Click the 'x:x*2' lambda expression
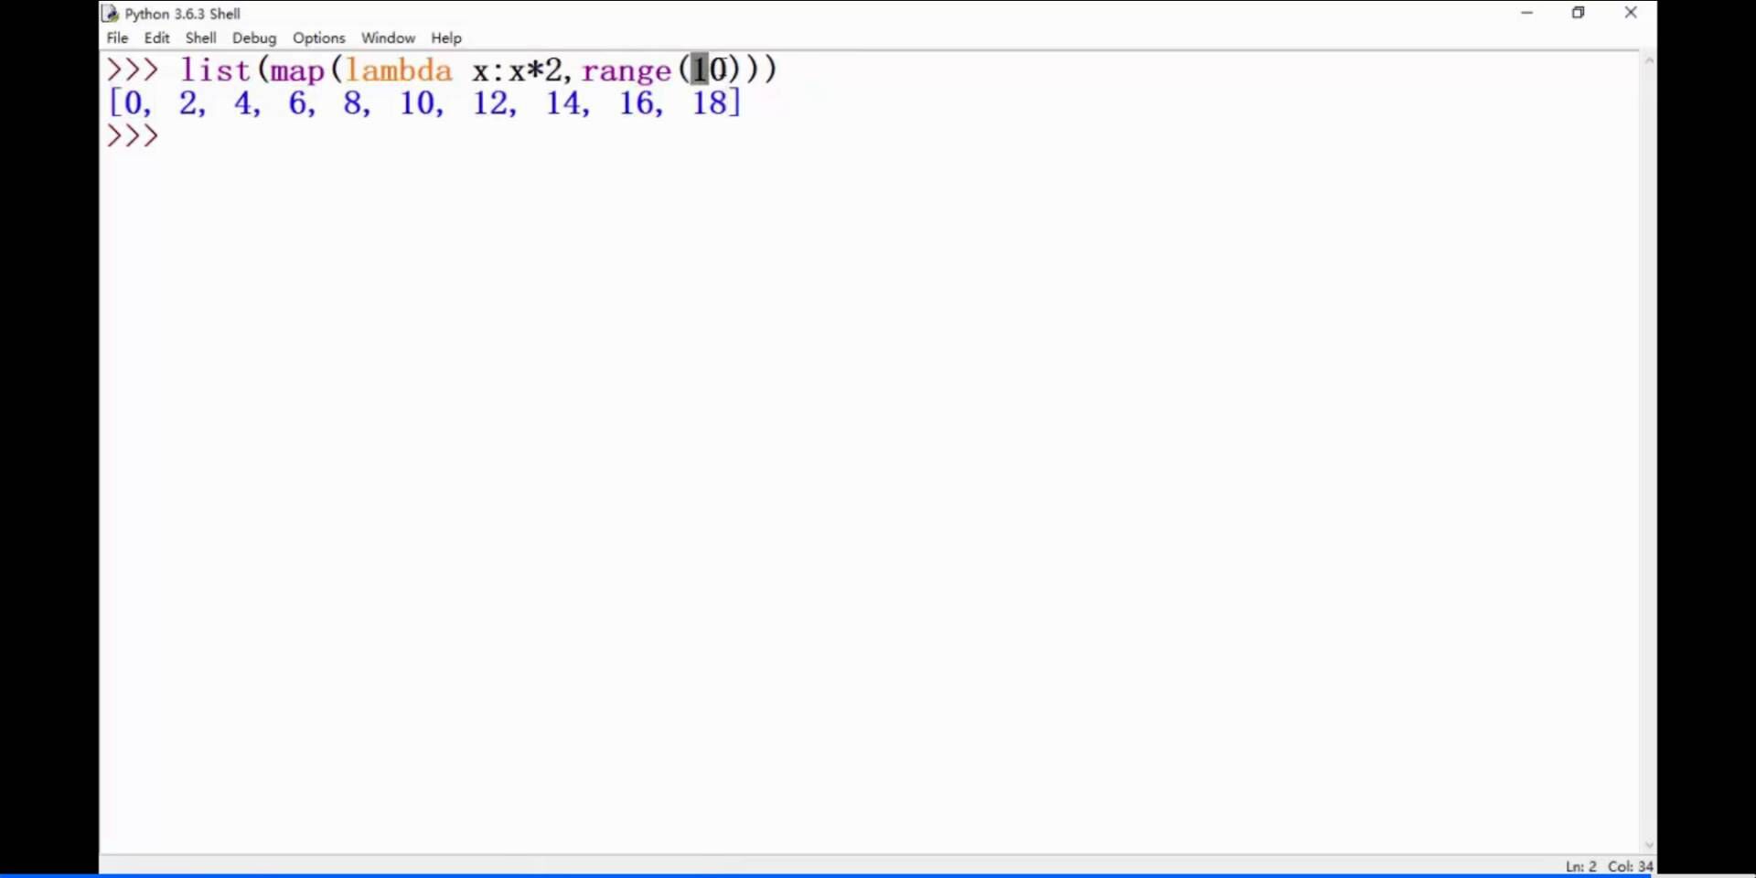Viewport: 1756px width, 878px height. 518,70
